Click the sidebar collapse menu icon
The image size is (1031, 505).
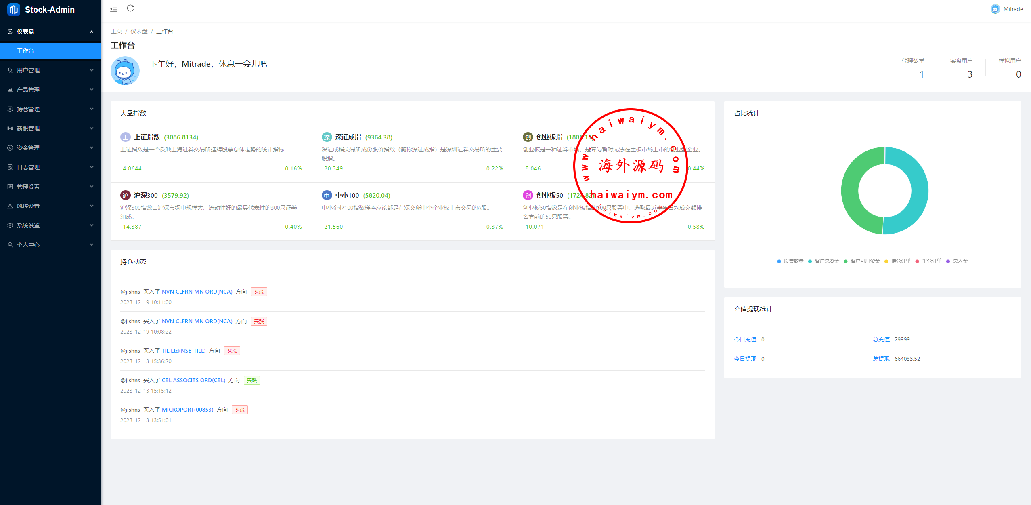[x=114, y=9]
